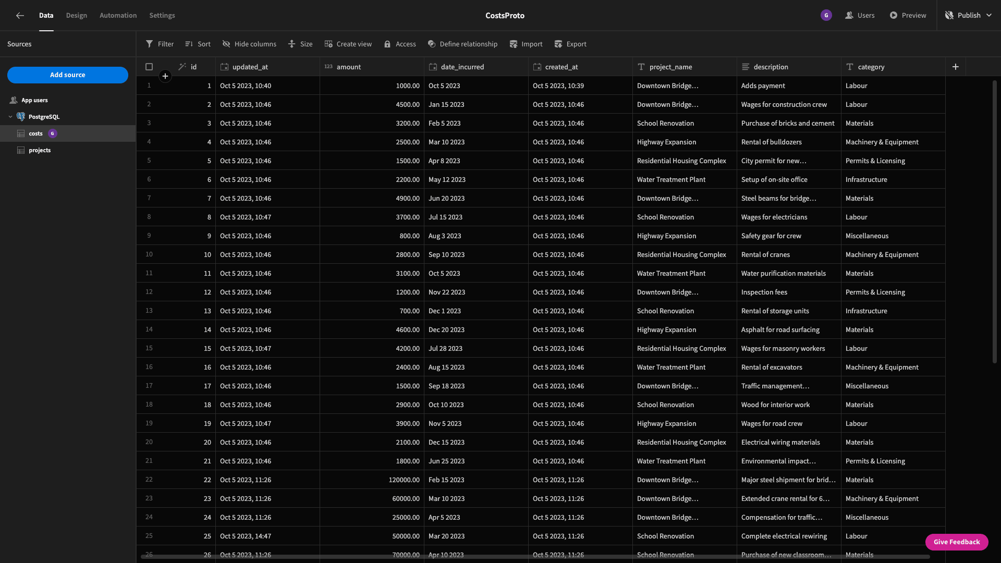The height and width of the screenshot is (563, 1001).
Task: Click the Add source button
Action: coord(67,75)
